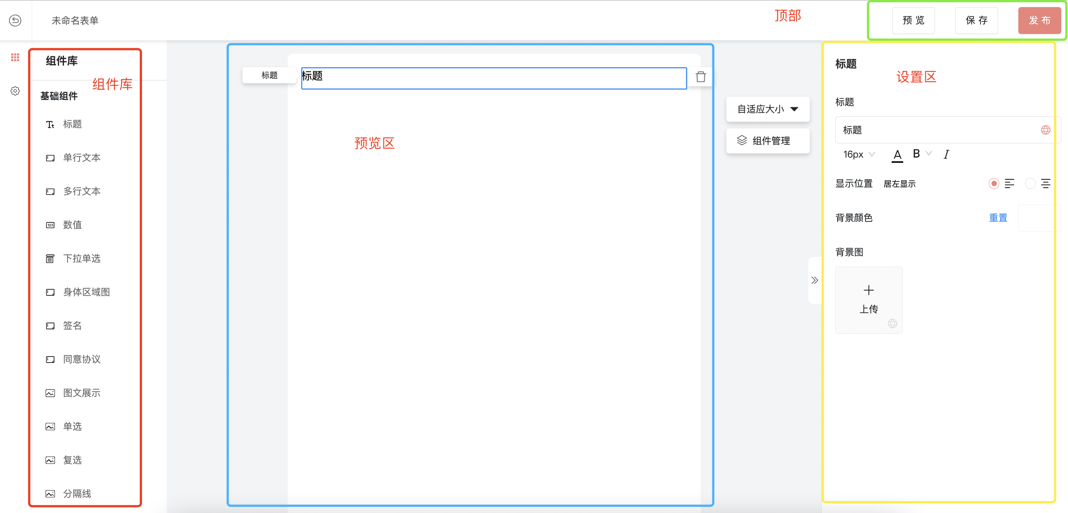Add the 同意协议 component label
Screen dimensions: 1068x513
click(x=82, y=359)
